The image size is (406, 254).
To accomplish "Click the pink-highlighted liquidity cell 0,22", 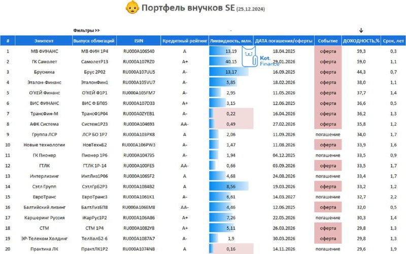I will (x=231, y=114).
